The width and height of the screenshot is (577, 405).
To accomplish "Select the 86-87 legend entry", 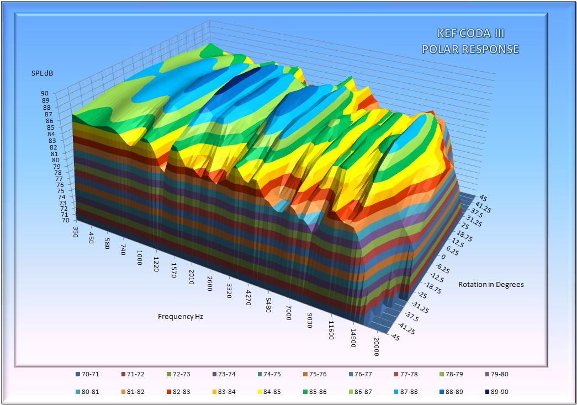I will 359,392.
